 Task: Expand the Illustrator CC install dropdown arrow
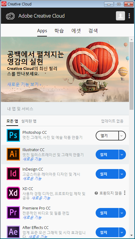tap(122, 154)
